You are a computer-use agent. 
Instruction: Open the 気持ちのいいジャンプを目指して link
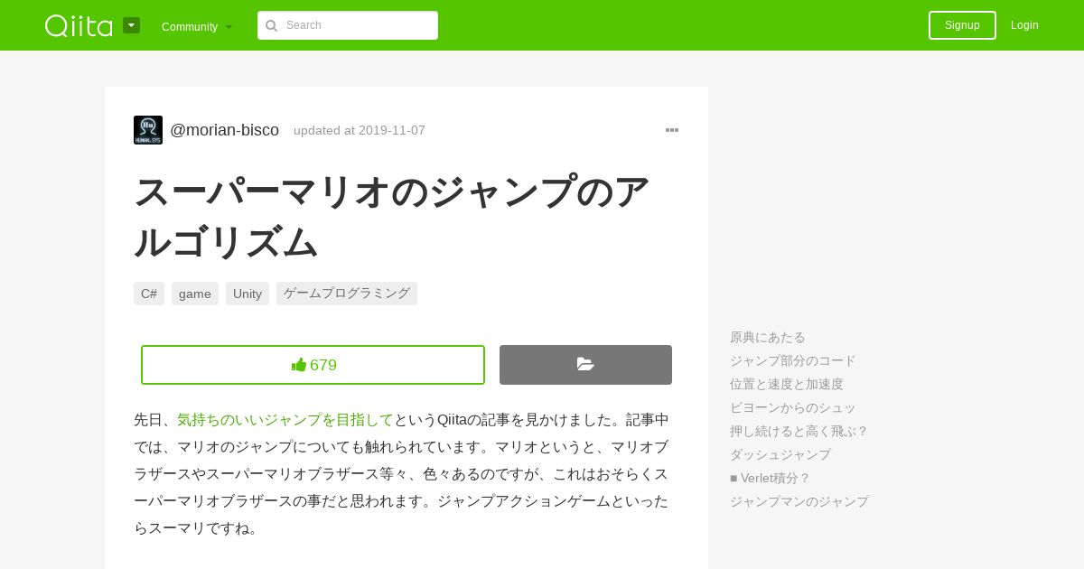[285, 420]
